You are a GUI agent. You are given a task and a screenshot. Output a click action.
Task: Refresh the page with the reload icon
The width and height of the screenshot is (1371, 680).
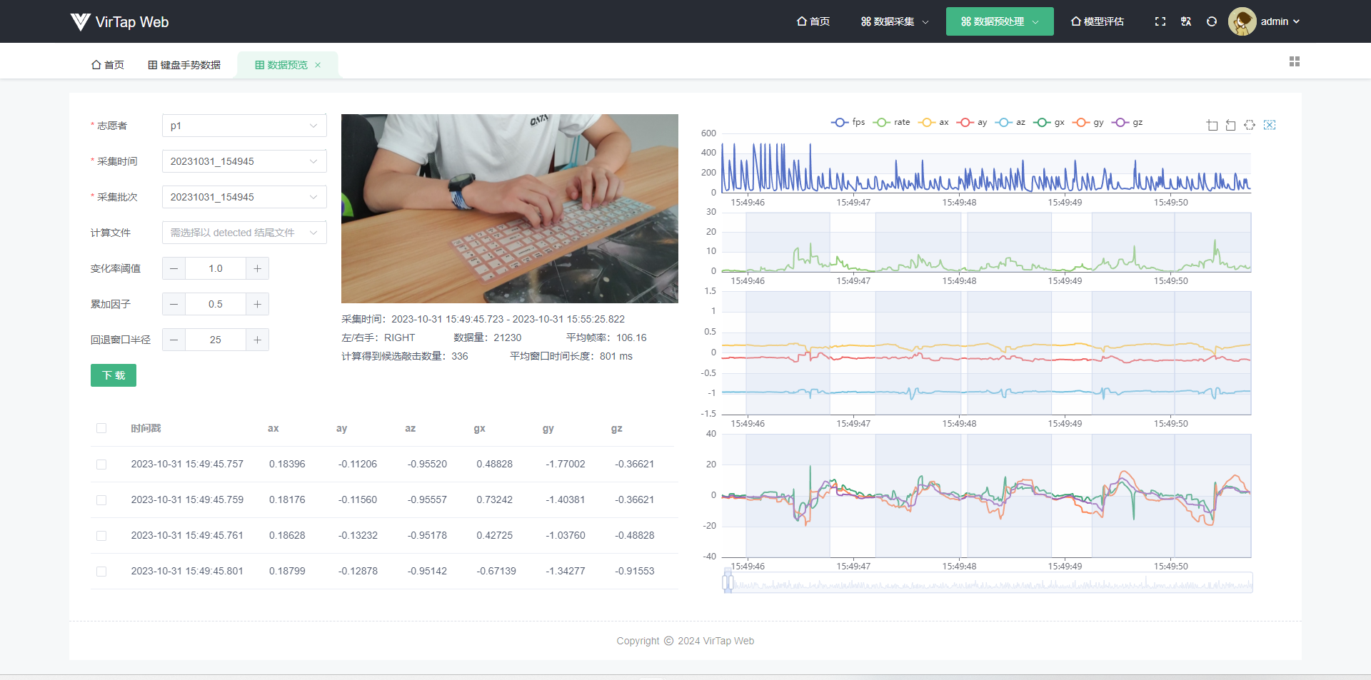1212,21
